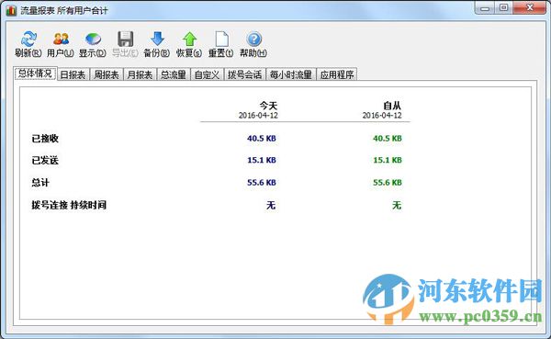Open the 拨号会话 tab
This screenshot has width=551, height=339.
click(x=244, y=74)
